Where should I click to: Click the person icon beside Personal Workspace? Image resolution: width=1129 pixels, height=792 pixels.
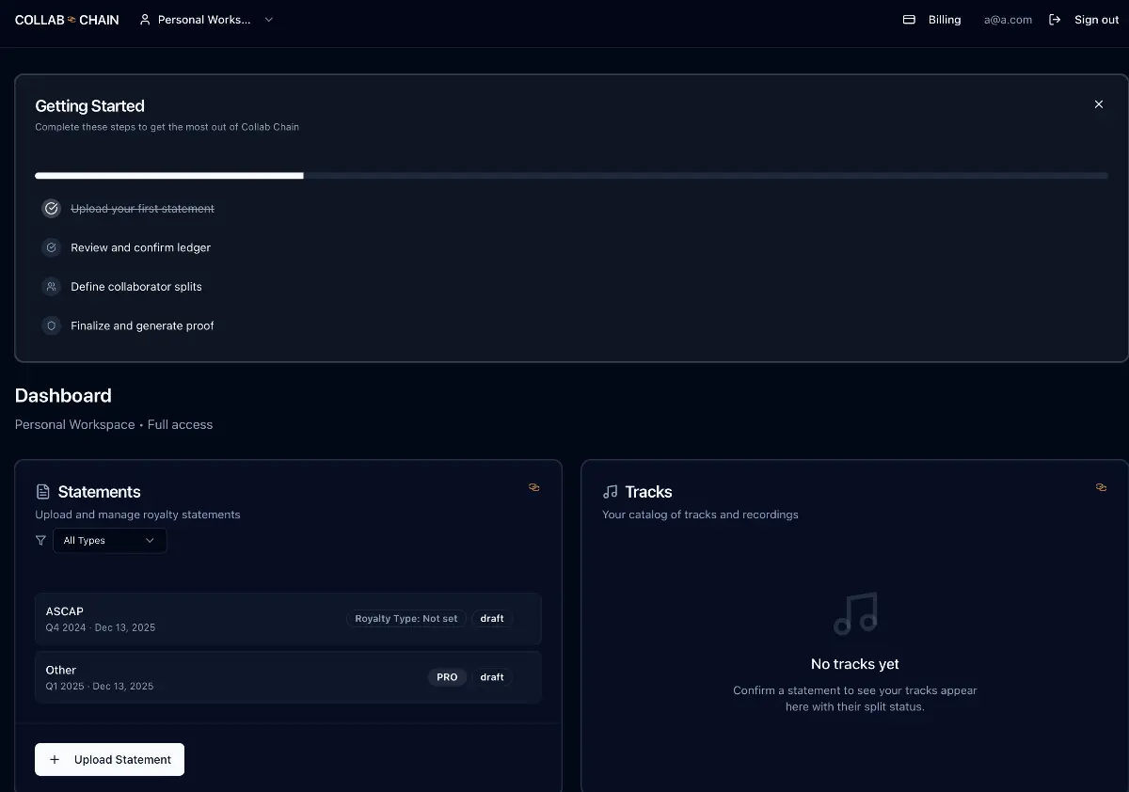(144, 19)
